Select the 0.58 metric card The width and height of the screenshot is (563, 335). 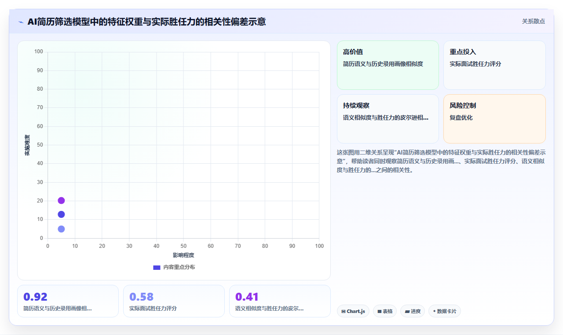174,301
